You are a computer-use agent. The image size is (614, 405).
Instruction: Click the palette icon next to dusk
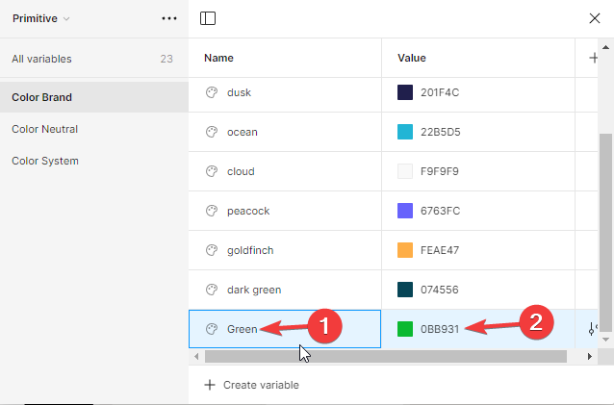[212, 92]
